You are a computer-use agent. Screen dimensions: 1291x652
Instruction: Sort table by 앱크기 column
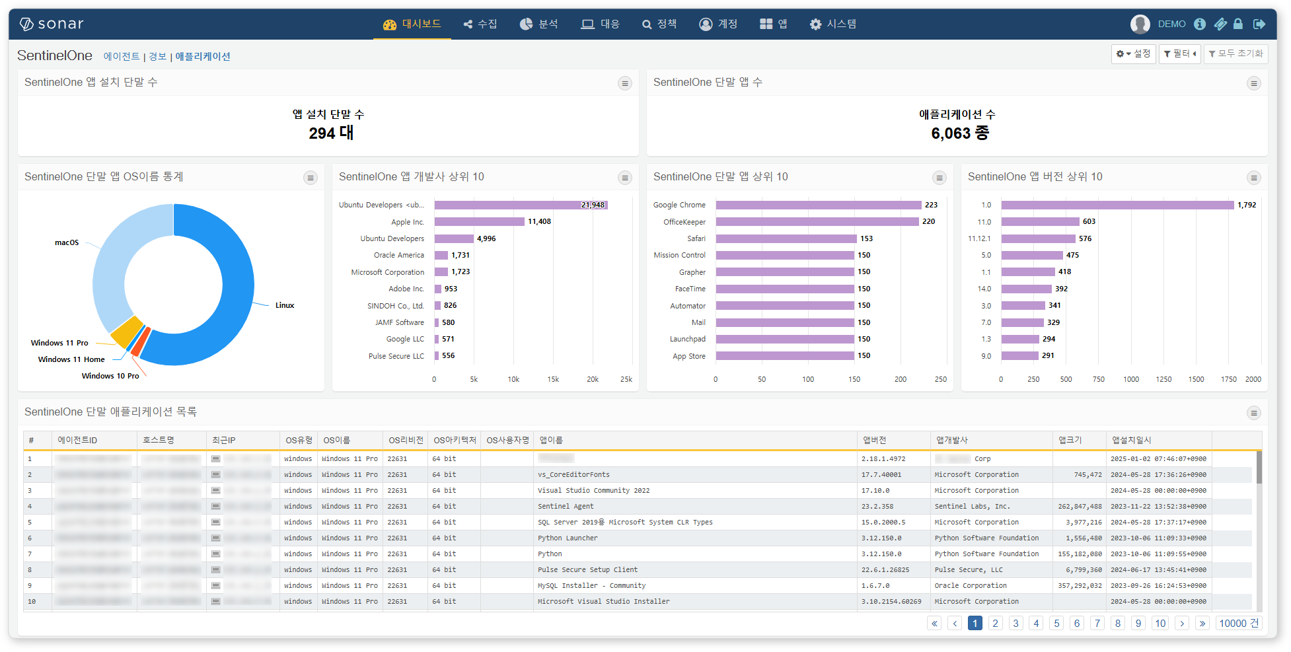1079,440
